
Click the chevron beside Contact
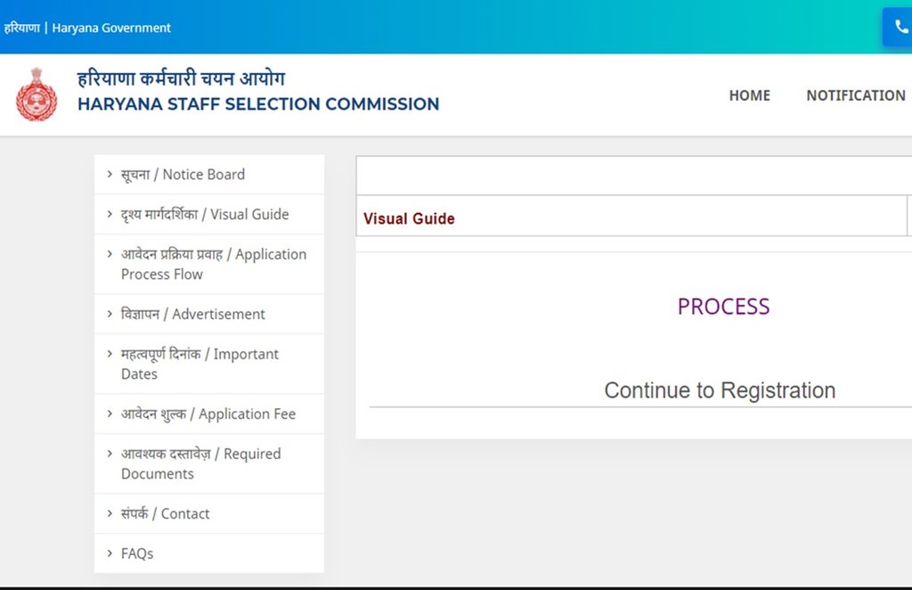pyautogui.click(x=110, y=513)
